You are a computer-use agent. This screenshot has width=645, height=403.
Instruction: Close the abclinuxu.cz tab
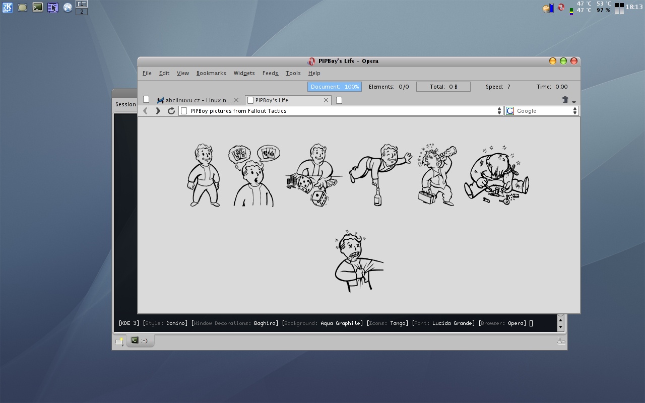(x=236, y=100)
